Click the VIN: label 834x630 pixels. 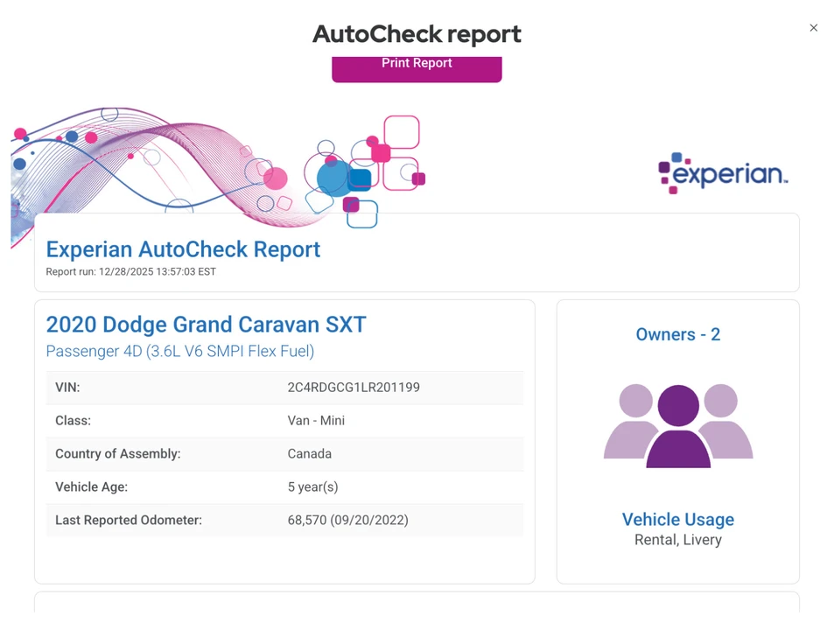(x=67, y=387)
